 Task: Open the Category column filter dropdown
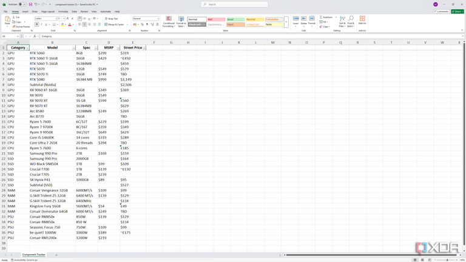coord(28,48)
